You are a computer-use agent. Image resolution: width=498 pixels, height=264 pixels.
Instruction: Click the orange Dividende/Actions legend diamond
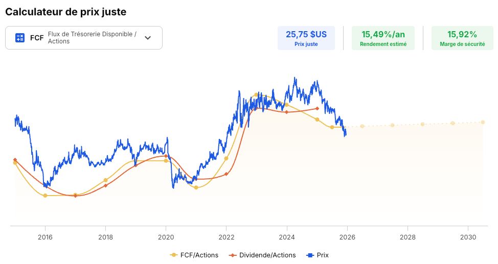pos(233,255)
